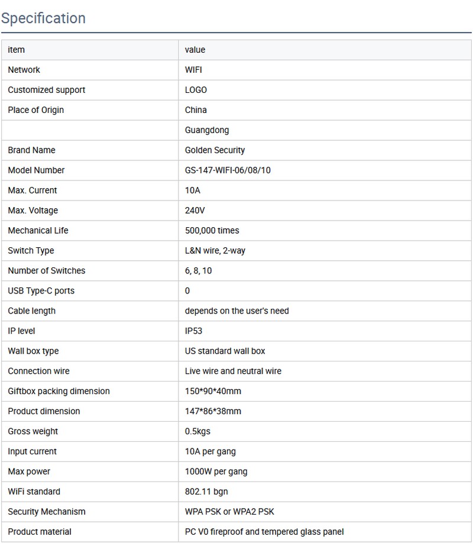
Task: Click the WIFI value cell
Action: coord(193,70)
